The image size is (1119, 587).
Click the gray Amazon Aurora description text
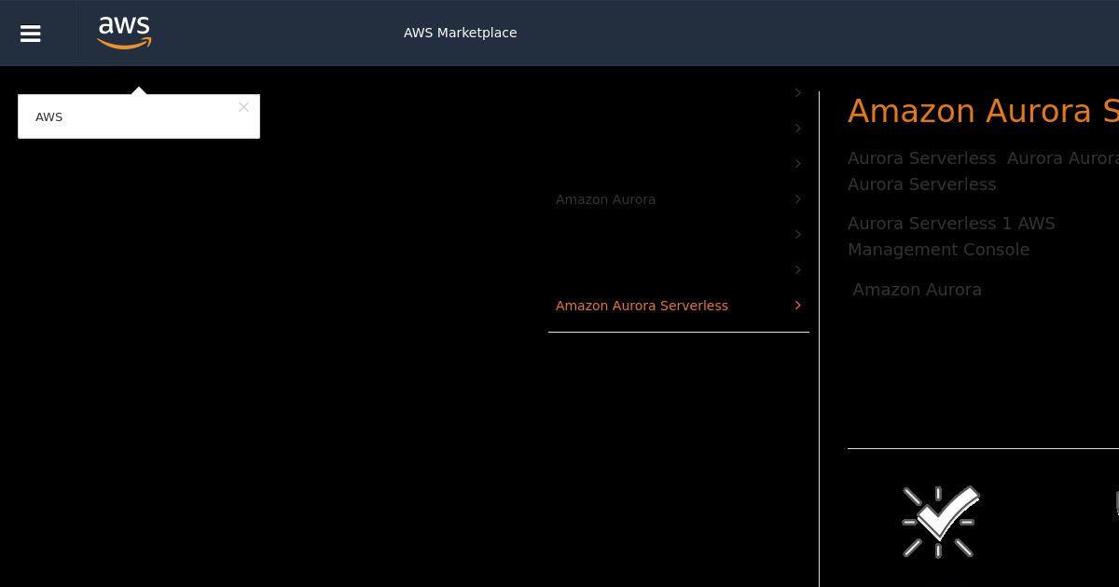click(917, 290)
